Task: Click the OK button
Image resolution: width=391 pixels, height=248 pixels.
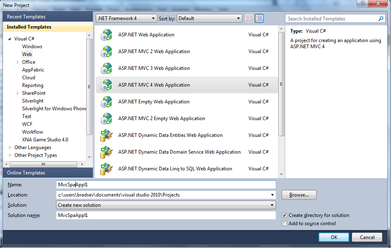Action: (x=334, y=237)
